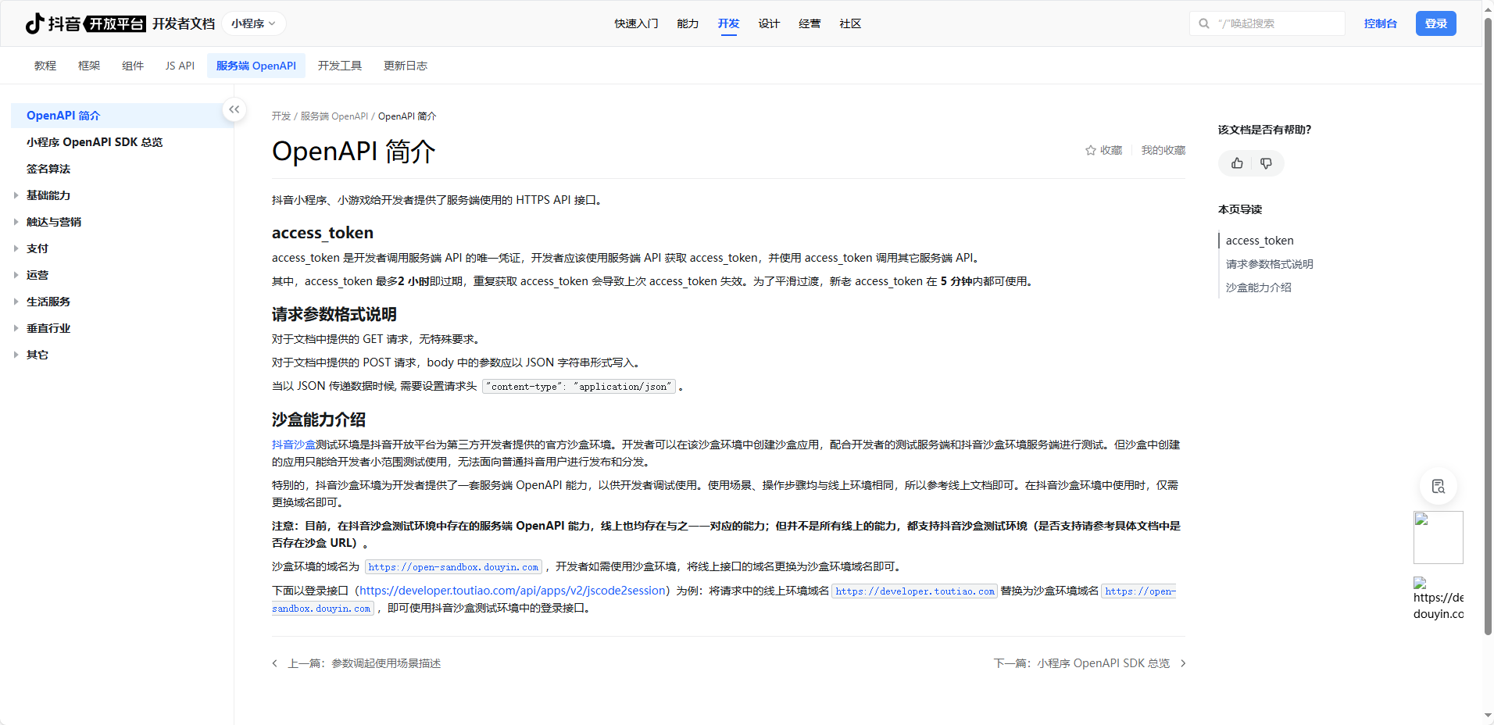
Task: Open the floating document search icon
Action: (x=1438, y=486)
